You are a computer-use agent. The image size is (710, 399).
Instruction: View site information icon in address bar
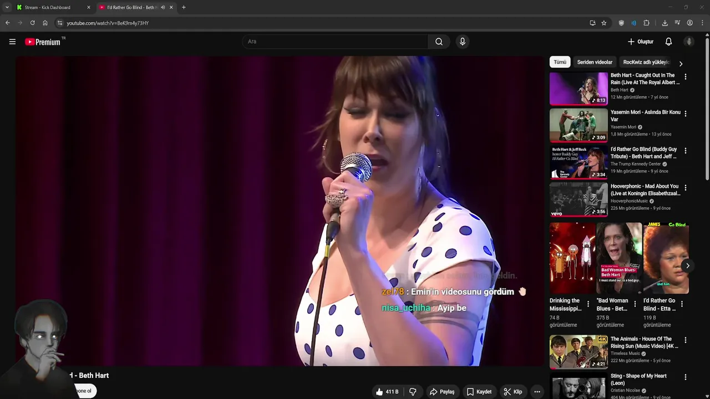point(60,23)
